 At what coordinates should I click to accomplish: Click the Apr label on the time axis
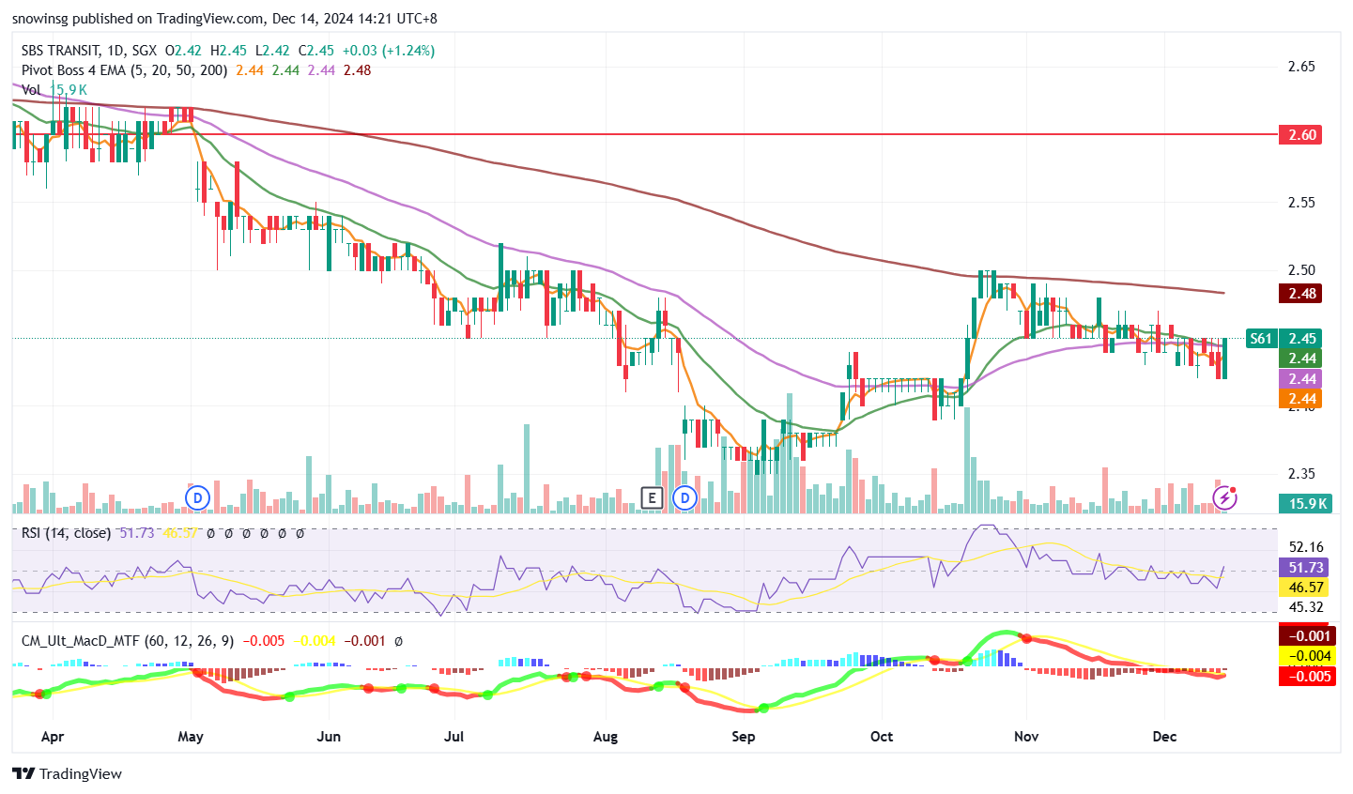[53, 737]
